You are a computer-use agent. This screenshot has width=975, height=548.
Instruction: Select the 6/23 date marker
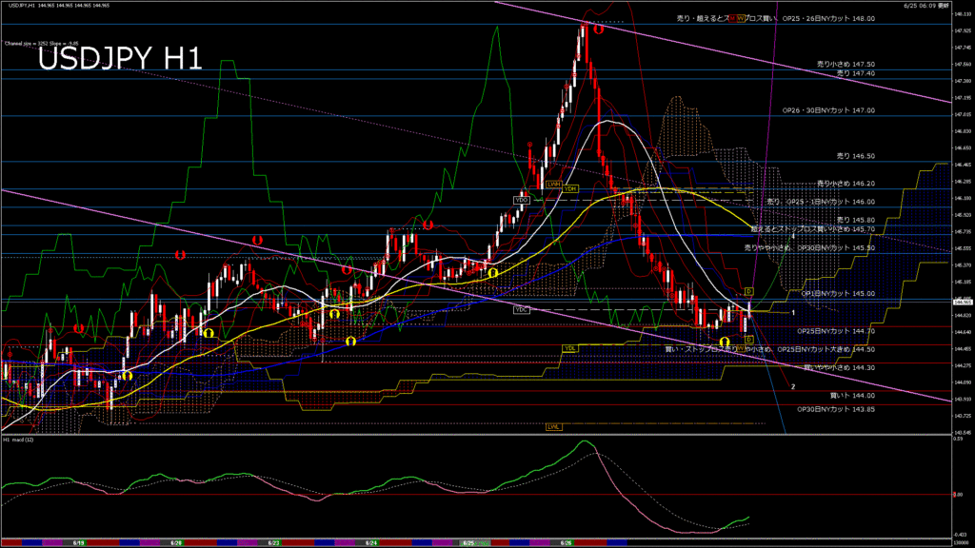pos(273,543)
